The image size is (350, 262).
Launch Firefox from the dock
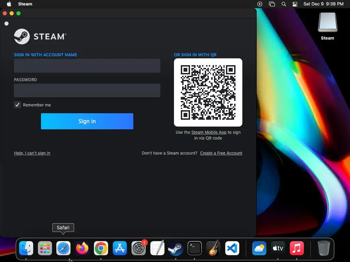click(82, 248)
